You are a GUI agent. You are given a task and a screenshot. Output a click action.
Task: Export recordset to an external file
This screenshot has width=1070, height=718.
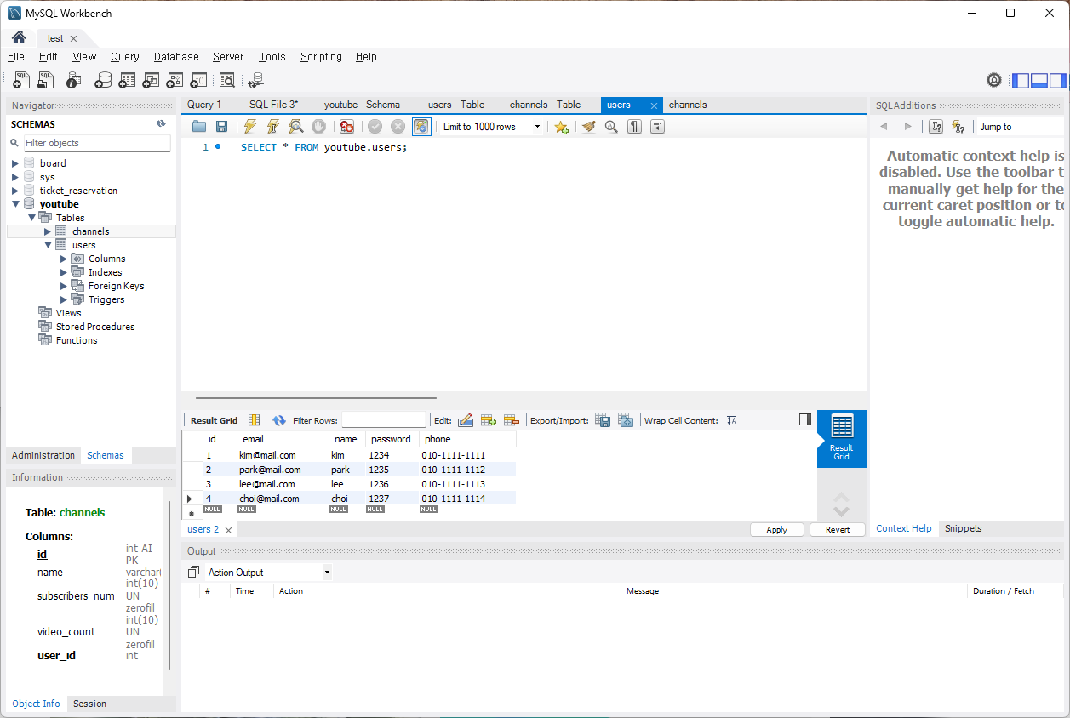pyautogui.click(x=603, y=420)
